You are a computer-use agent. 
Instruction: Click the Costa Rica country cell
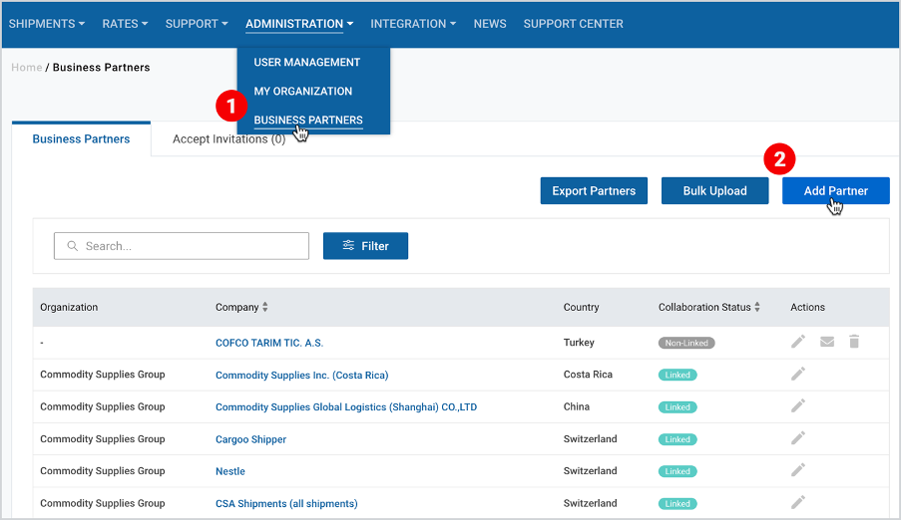588,375
